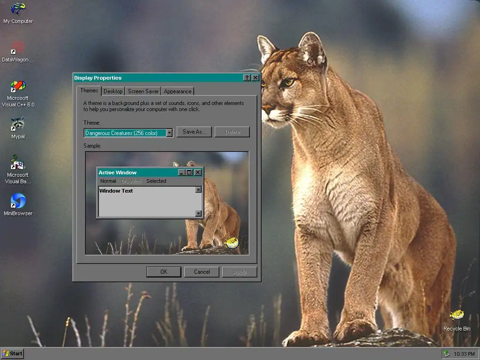Viewport: 480px width, 360px height.
Task: Click the Disabled menu item in sample window
Action: point(131,181)
